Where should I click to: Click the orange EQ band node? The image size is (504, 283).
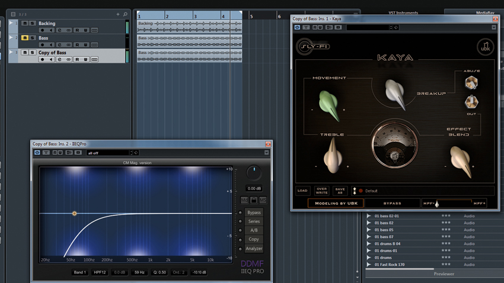(74, 213)
